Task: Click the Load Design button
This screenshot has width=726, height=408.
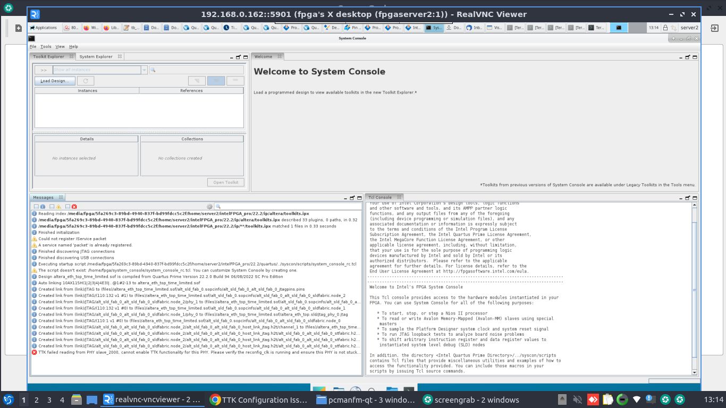Action: coord(55,81)
